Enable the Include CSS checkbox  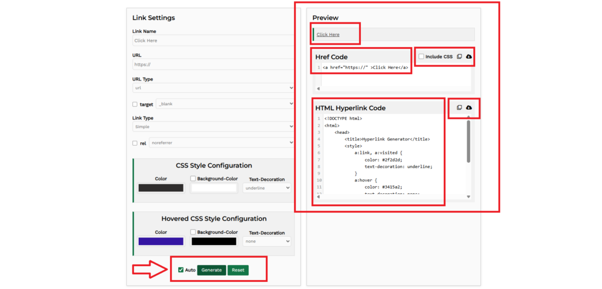tap(421, 57)
